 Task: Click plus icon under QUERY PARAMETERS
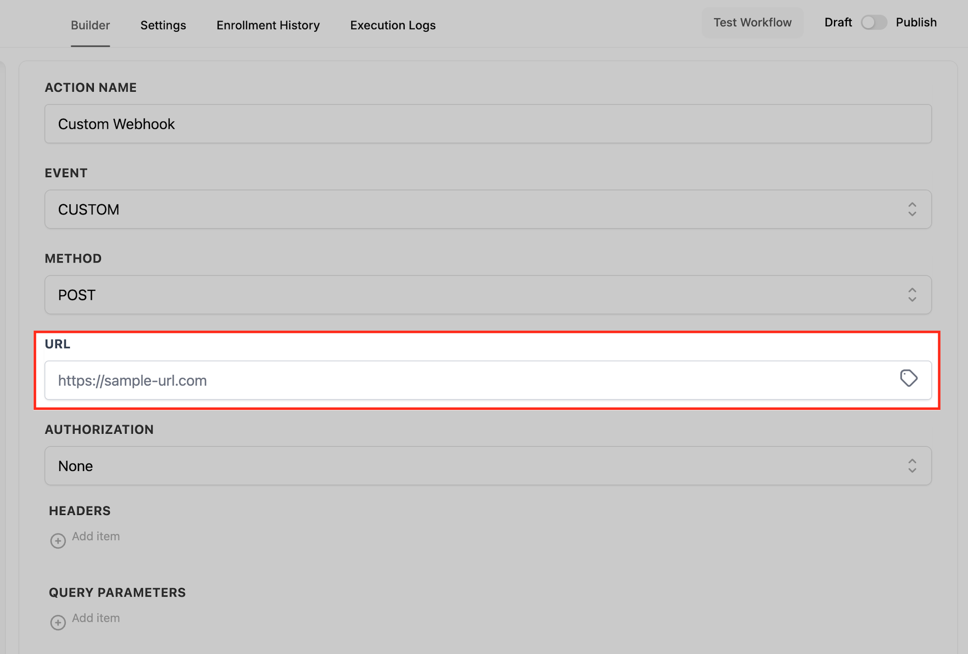click(x=58, y=622)
